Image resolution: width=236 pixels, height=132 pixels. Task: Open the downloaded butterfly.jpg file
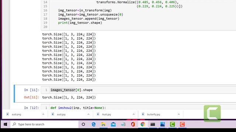153,114
